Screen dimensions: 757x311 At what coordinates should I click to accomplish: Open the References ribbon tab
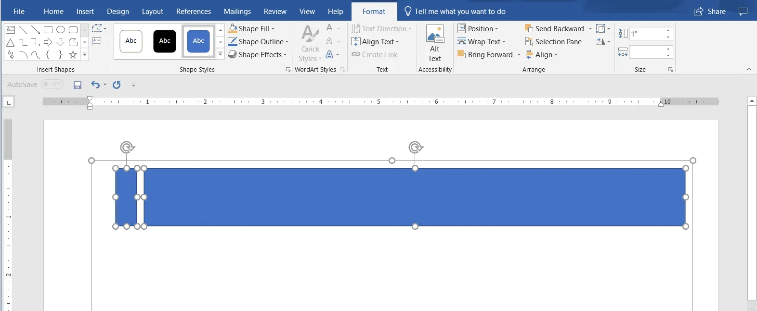click(193, 12)
